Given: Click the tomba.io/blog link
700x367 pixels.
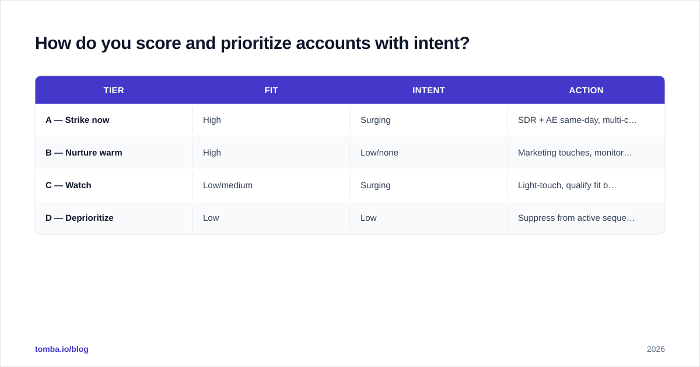Looking at the screenshot, I should pos(62,349).
